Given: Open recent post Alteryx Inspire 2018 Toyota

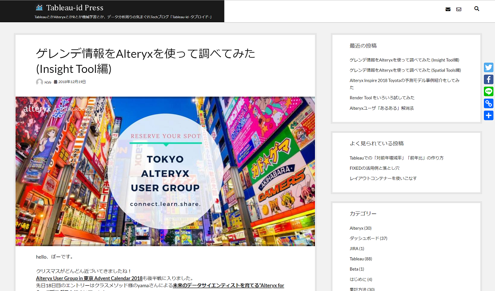Looking at the screenshot, I should (x=404, y=84).
